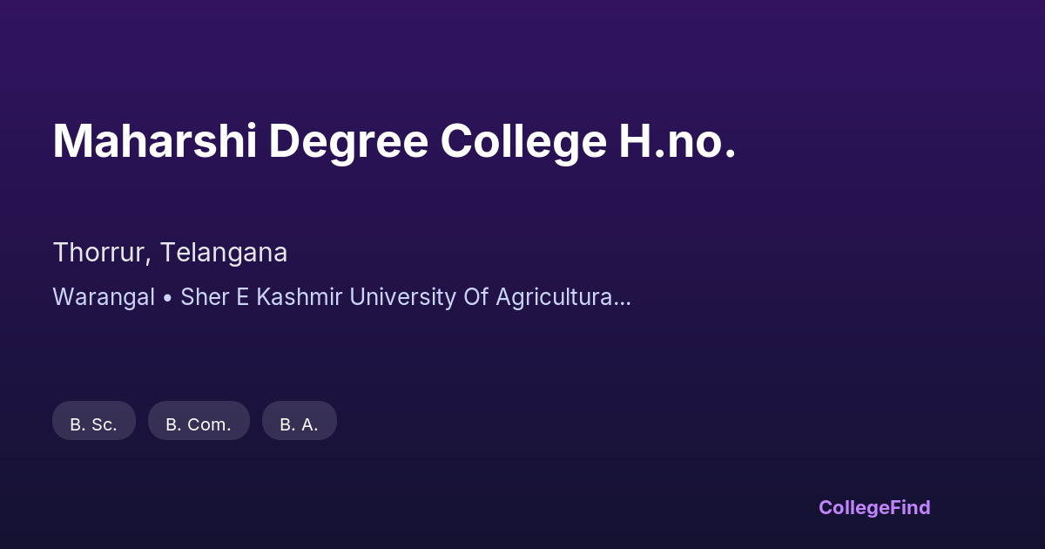Viewport: 1045px width, 549px height.
Task: Click the word Sher in the subtitle
Action: point(201,297)
